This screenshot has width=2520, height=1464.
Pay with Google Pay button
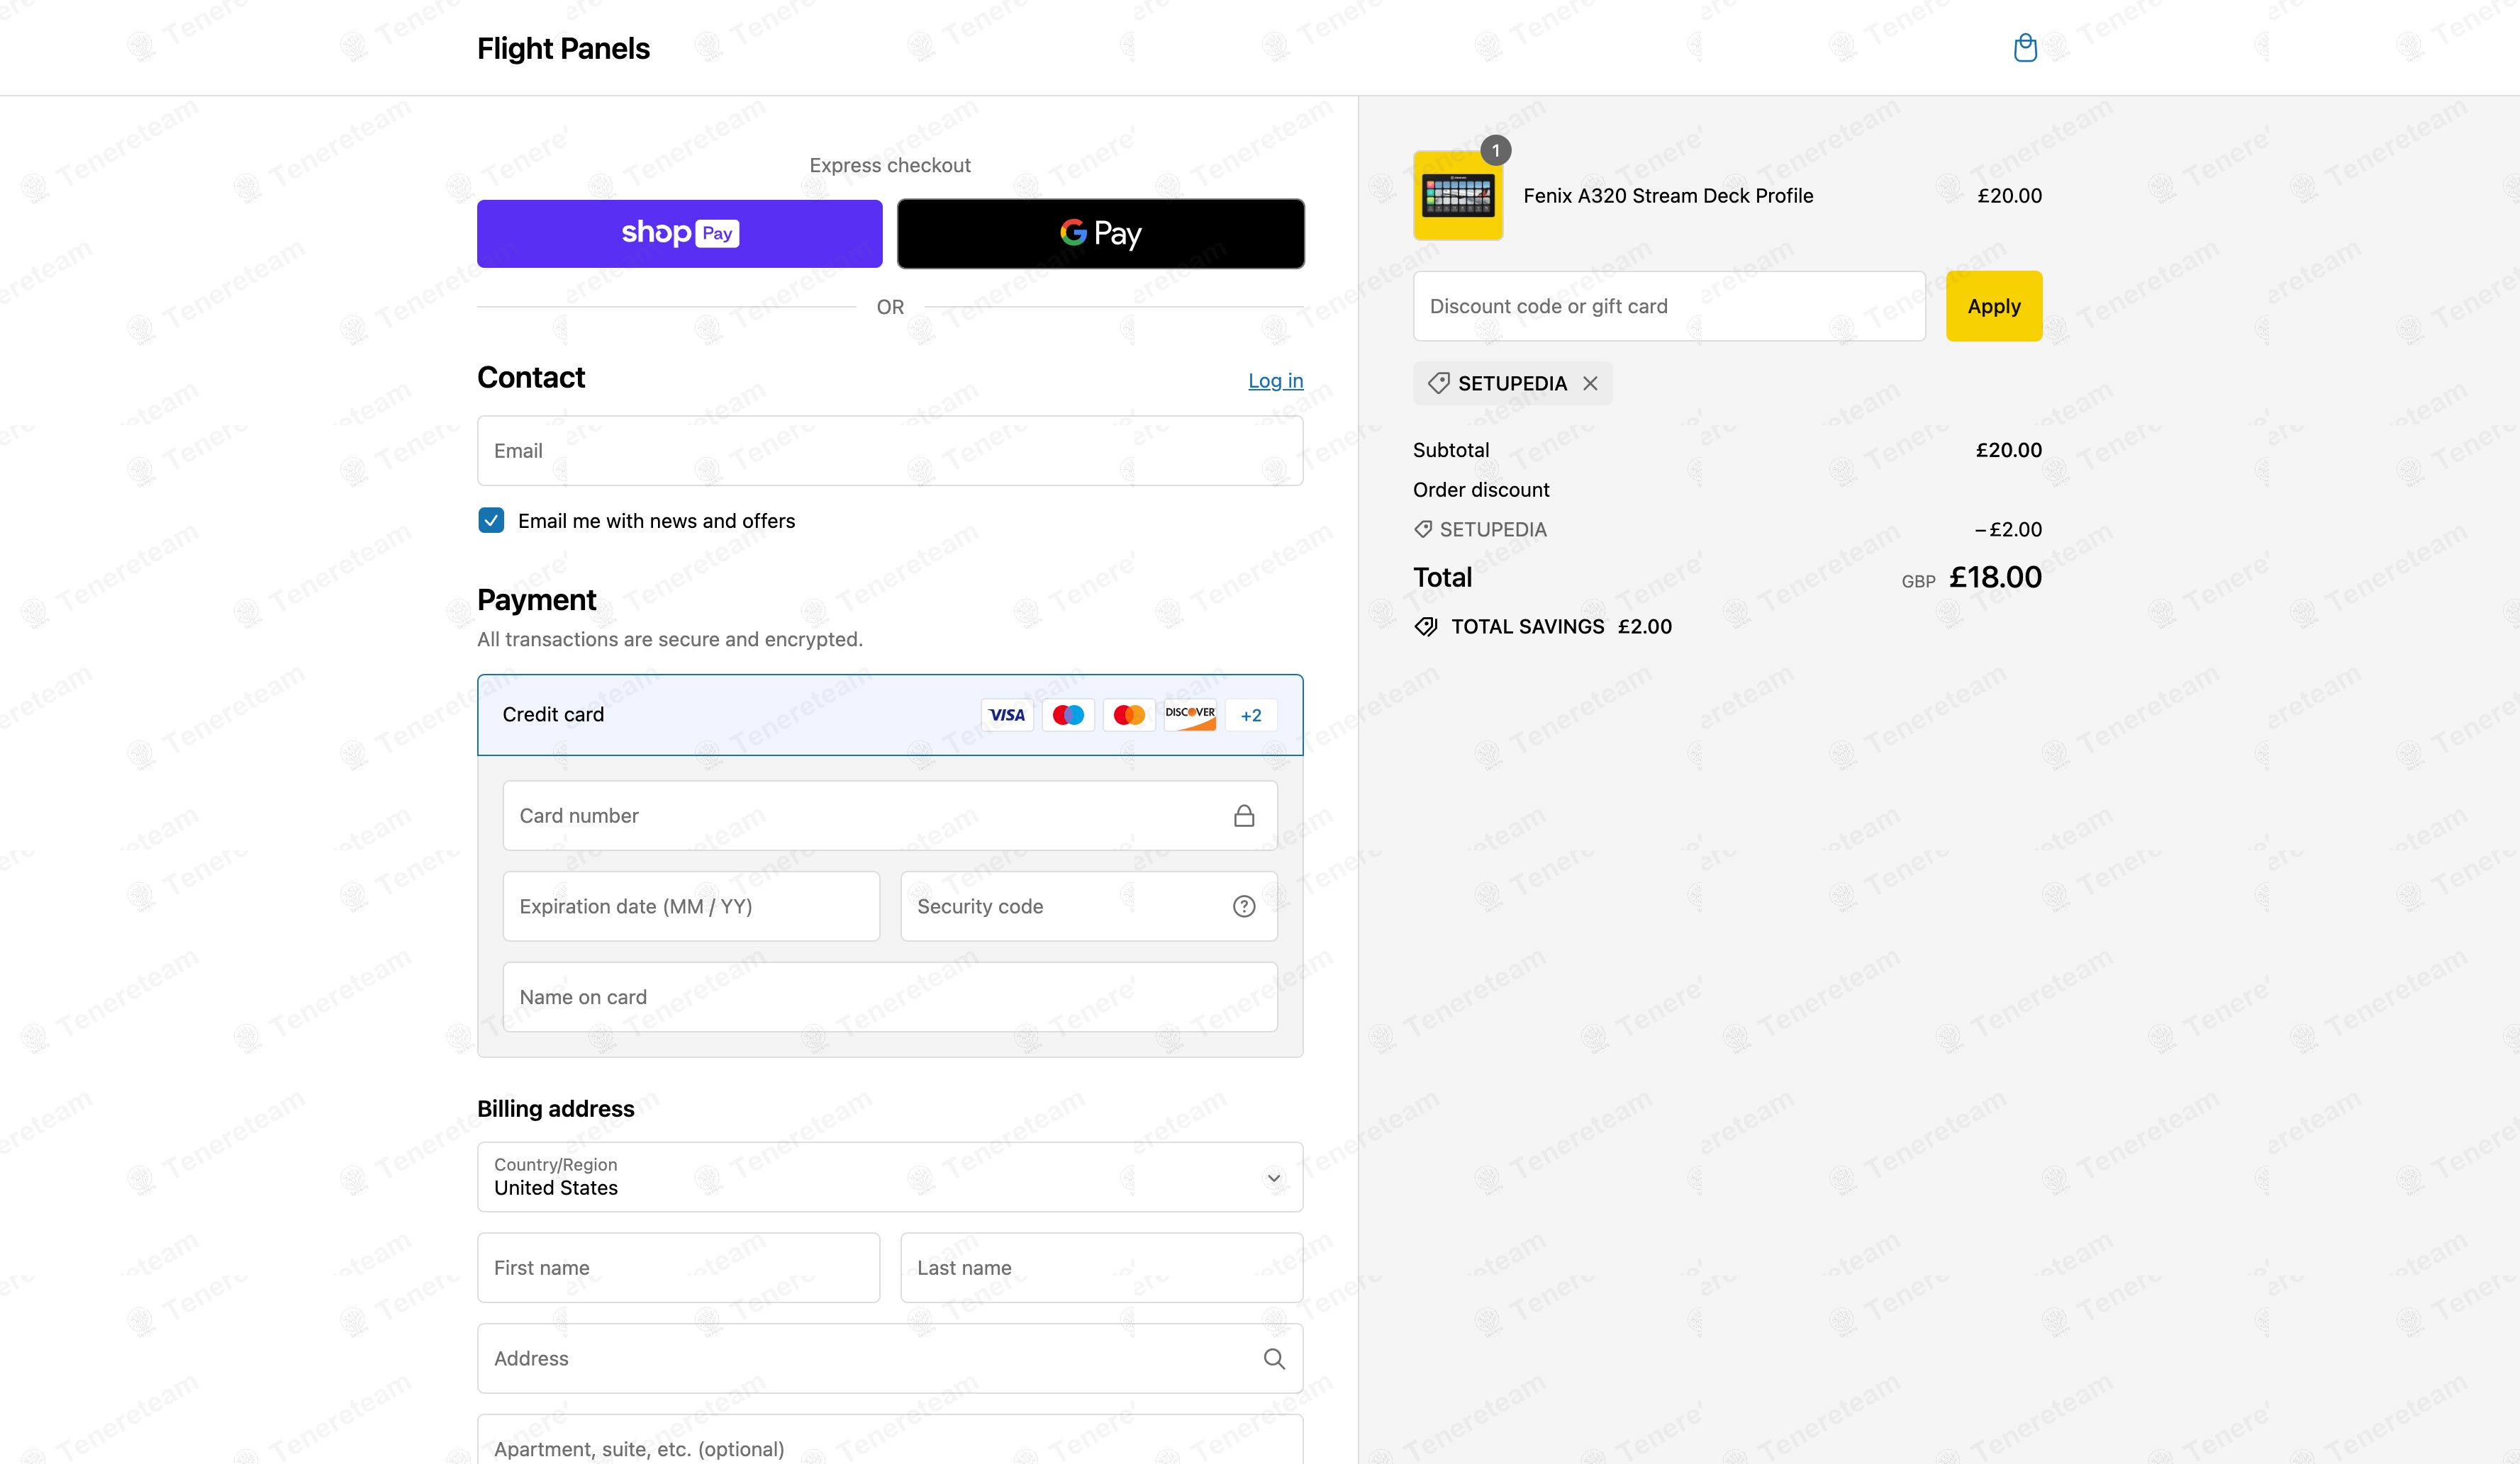[1100, 234]
